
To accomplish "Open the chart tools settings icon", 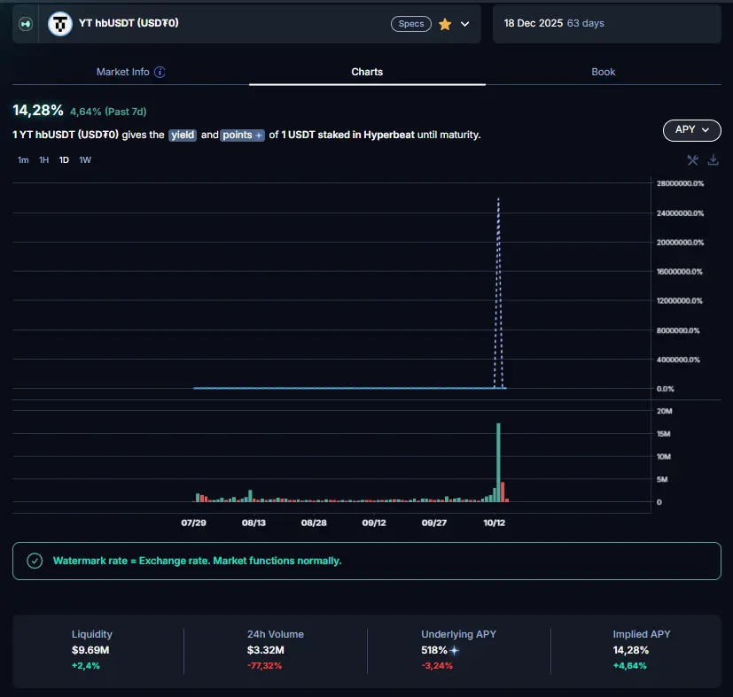I will coord(693,160).
